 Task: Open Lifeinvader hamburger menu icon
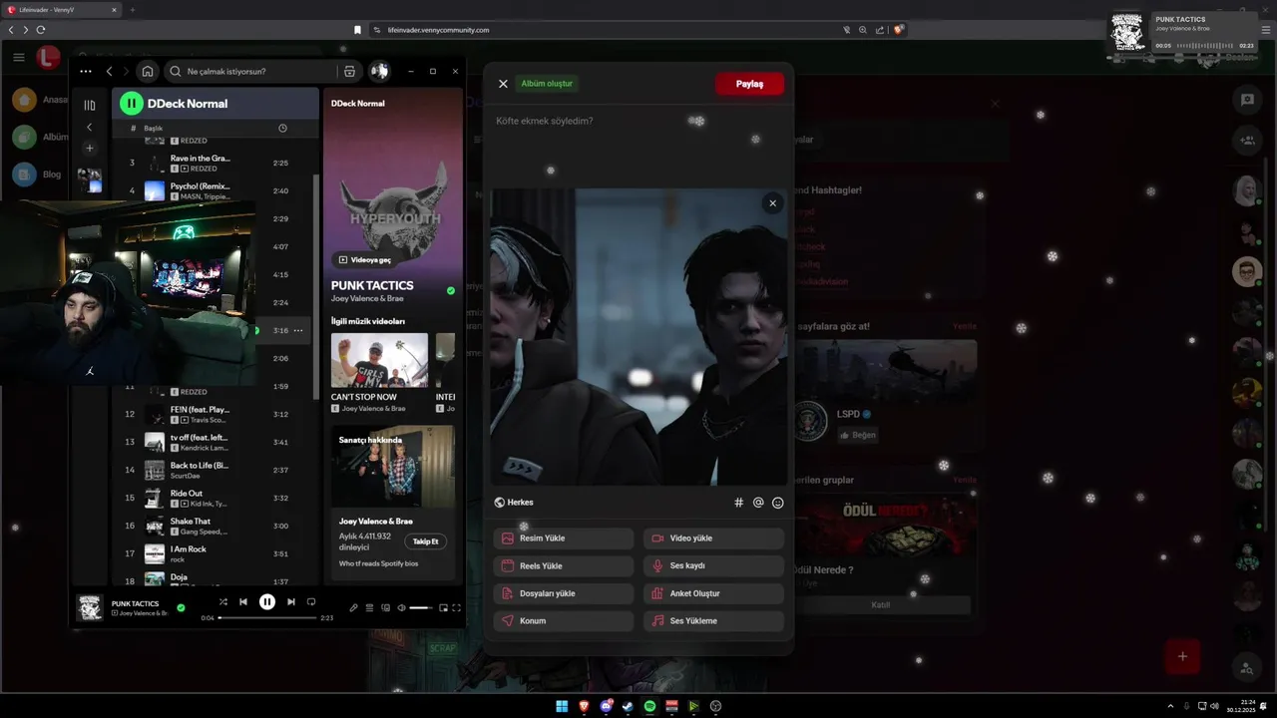[x=18, y=58]
